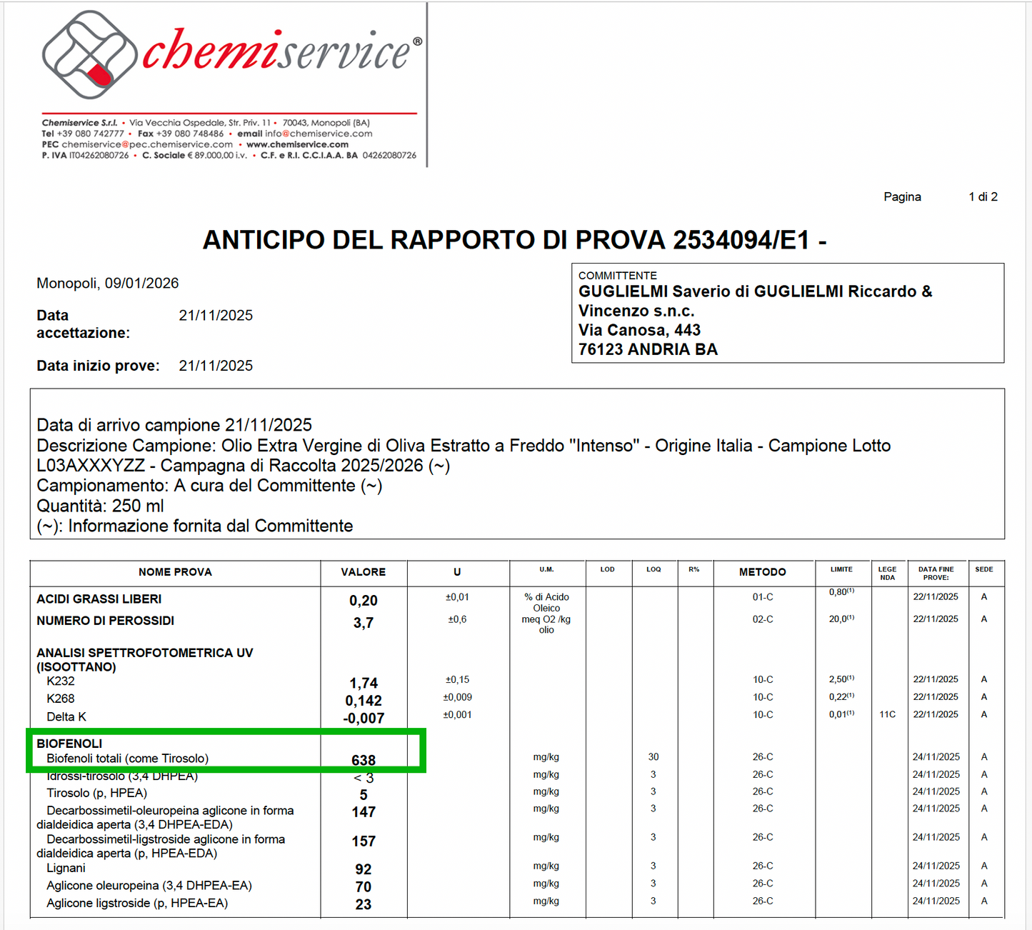Click the 'COMMITTENTE' heading

pos(618,276)
